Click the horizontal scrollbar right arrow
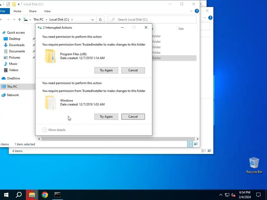The height and width of the screenshot is (200, 267). point(197,139)
